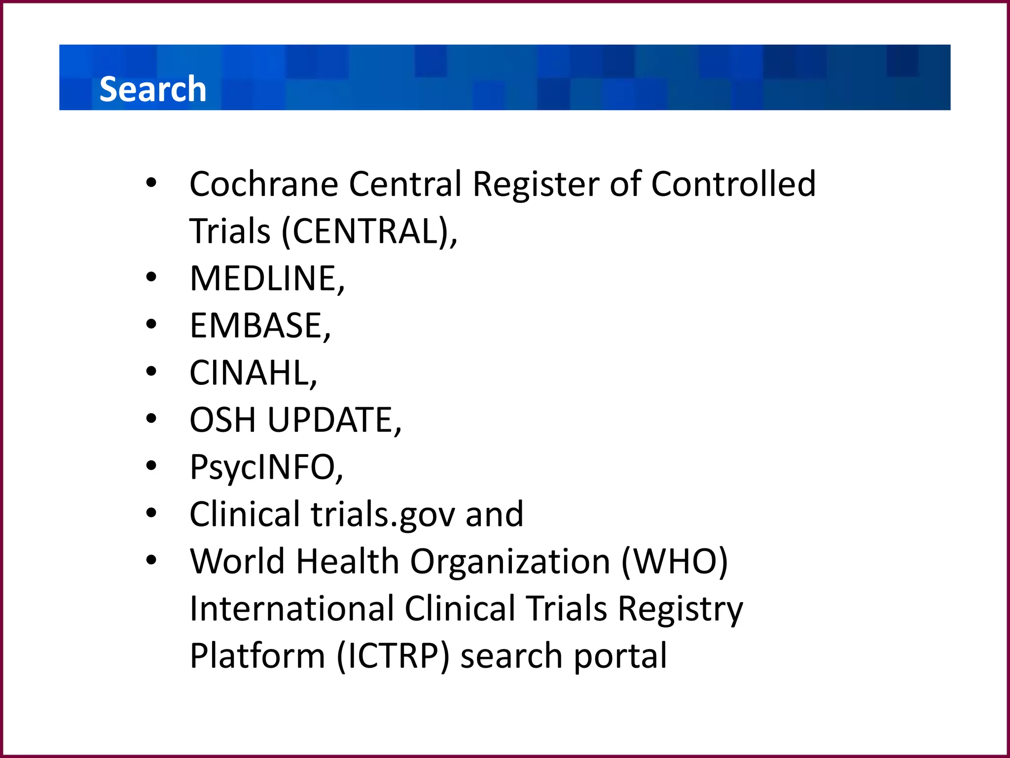
Task: Select the "MEDLINE," bullet text
Action: click(267, 278)
